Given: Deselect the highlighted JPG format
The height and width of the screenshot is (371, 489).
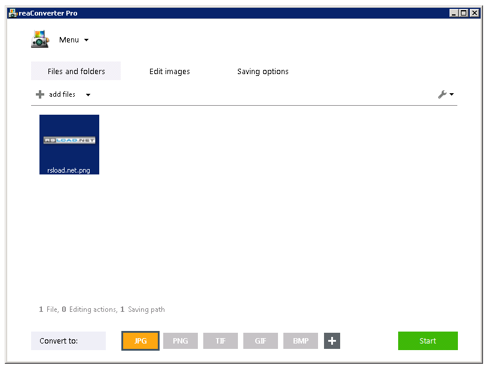Looking at the screenshot, I should [x=140, y=341].
